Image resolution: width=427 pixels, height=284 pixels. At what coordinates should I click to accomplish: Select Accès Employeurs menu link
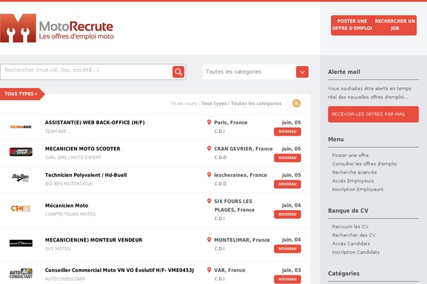353,181
